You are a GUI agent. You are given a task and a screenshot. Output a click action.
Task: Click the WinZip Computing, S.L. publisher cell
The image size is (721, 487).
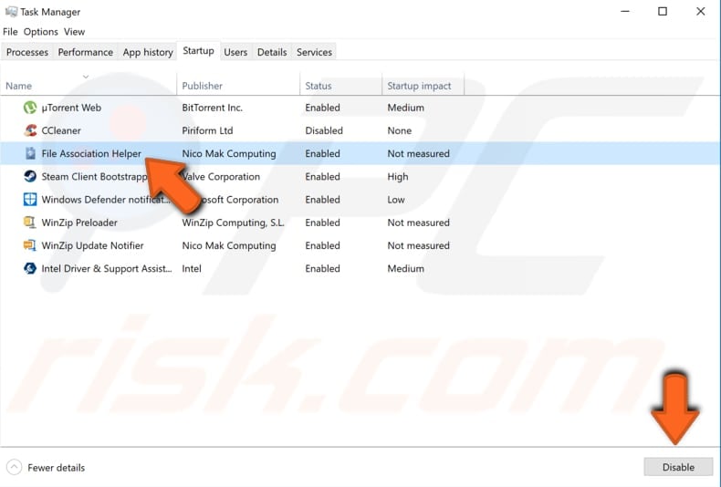233,223
